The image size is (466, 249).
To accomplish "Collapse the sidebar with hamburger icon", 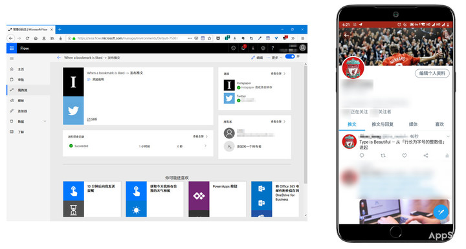I will click(x=12, y=59).
